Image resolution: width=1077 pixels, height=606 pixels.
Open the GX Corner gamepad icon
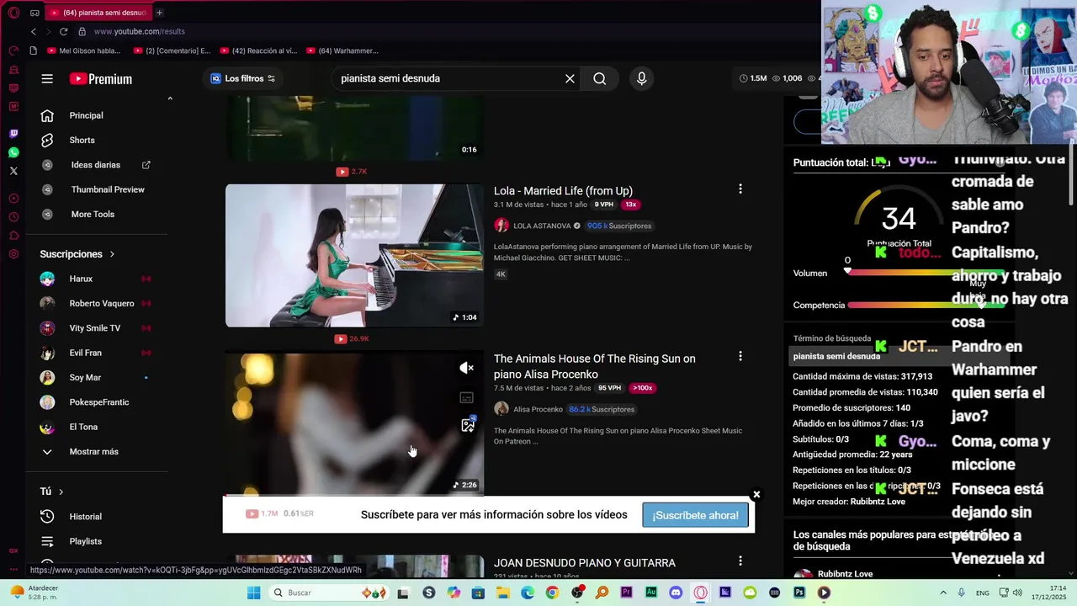34,13
